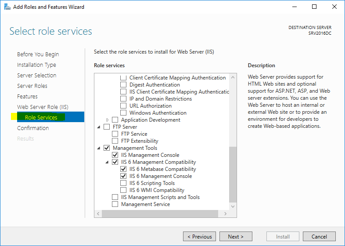Viewport: 345px width, 246px height.
Task: Click the Next button
Action: (236, 236)
